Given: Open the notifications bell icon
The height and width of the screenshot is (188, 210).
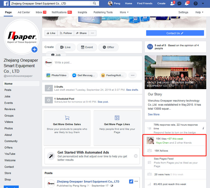Looking at the screenshot, I should coord(187,3).
